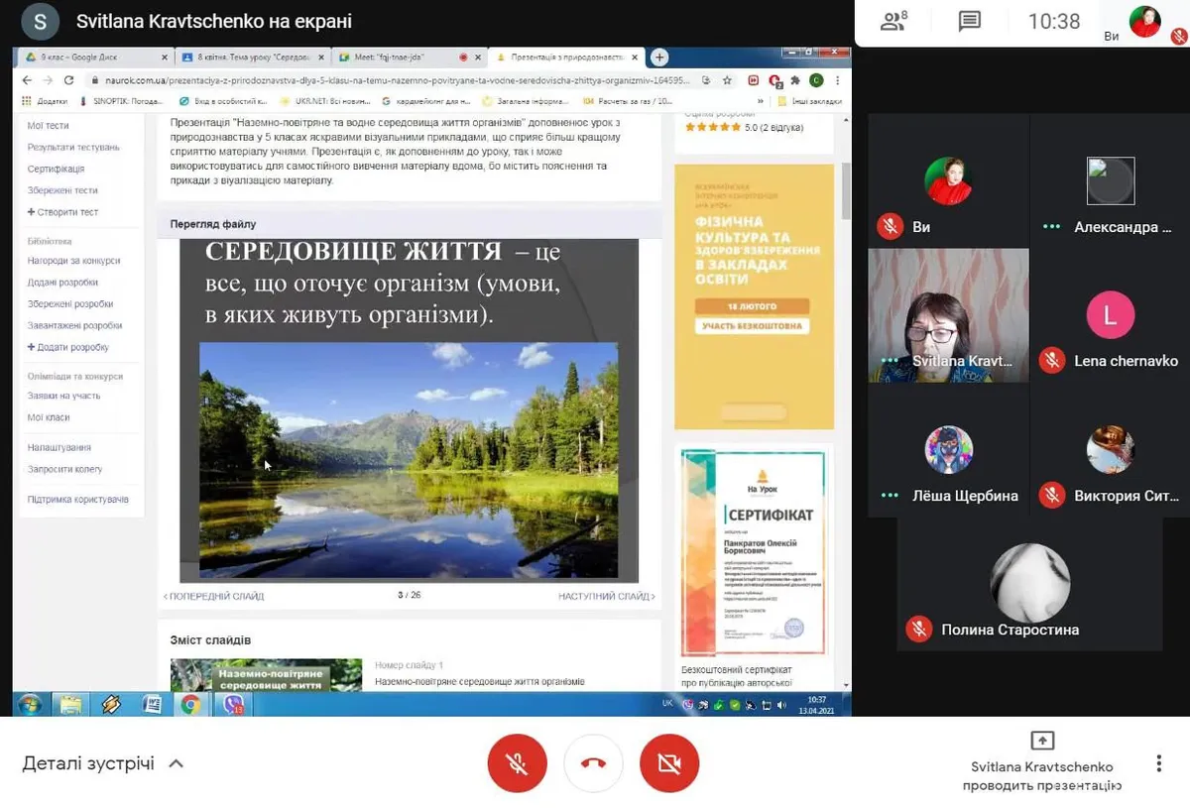Image resolution: width=1190 pixels, height=808 pixels.
Task: Click the UK language indicator
Action: [x=666, y=704]
